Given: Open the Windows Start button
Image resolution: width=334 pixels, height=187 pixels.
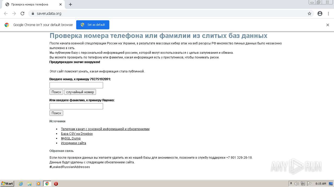Looking at the screenshot, I should click(7, 184).
